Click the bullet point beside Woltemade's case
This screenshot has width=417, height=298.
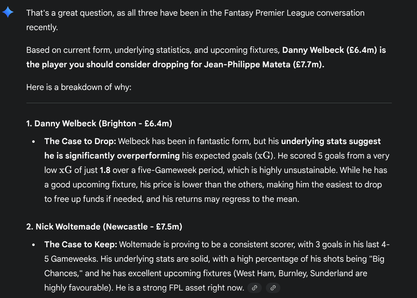pos(33,245)
